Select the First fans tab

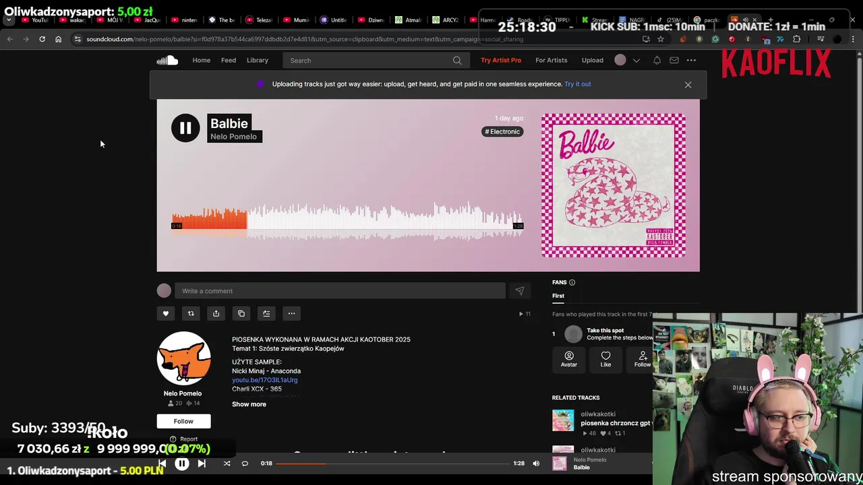558,296
